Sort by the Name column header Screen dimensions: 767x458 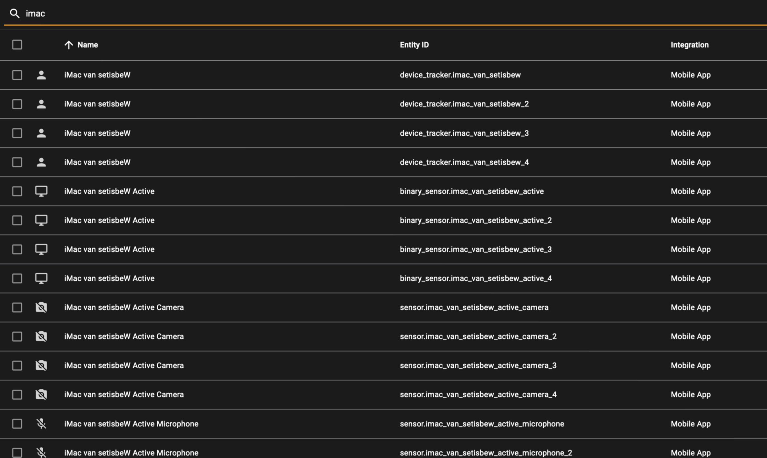[88, 45]
